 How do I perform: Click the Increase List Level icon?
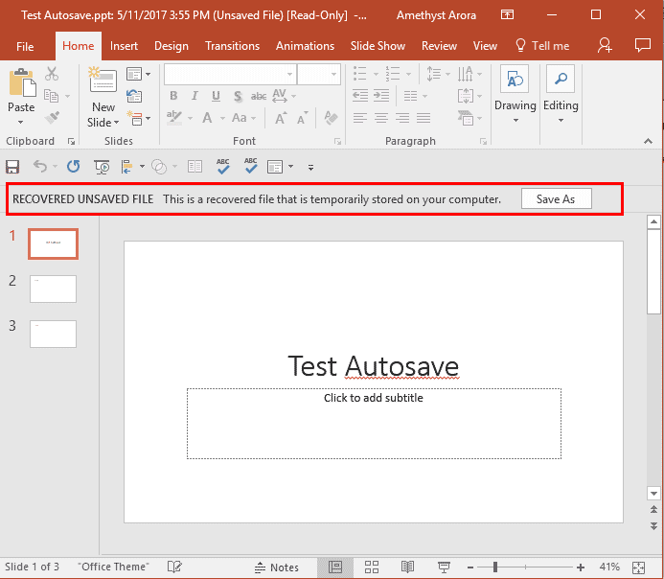click(381, 96)
